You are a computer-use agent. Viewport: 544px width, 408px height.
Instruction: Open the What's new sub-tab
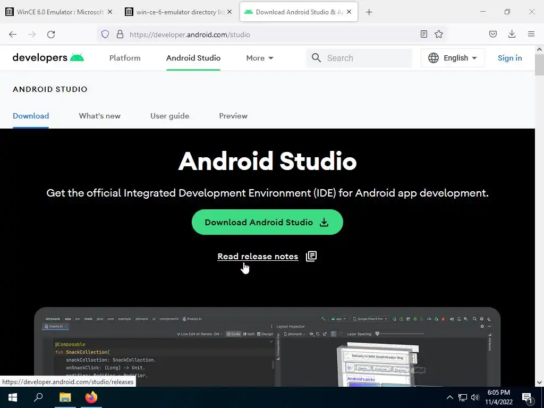pos(99,116)
